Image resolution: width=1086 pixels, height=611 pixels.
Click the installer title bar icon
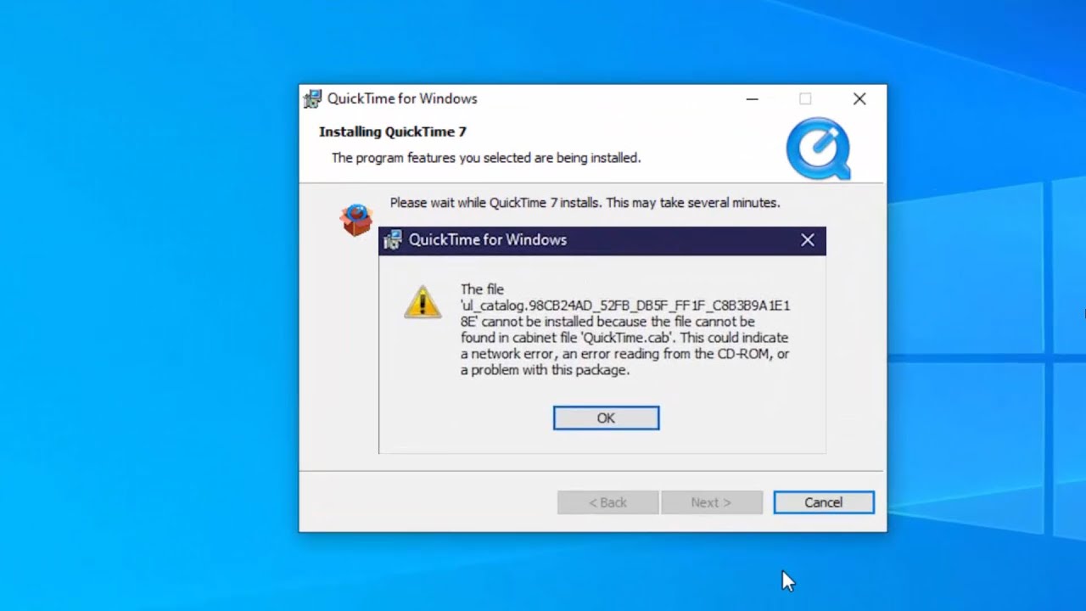pos(313,98)
